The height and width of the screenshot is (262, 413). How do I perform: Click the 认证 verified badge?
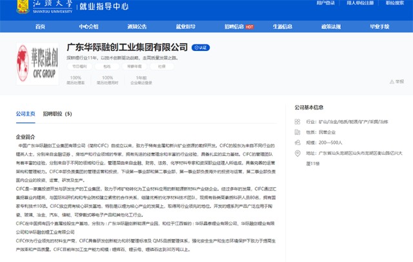201,48
